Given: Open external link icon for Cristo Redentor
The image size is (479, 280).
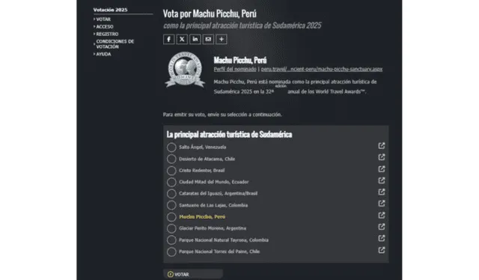Looking at the screenshot, I should click(381, 169).
